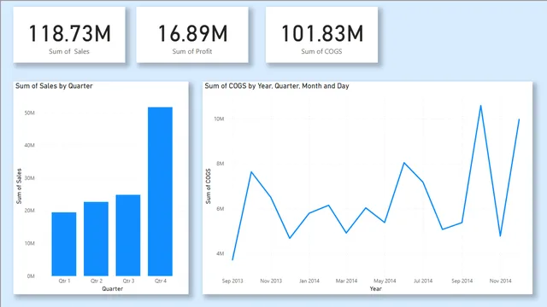Screen dimensions: 547x307
Task: Click the '0M' y-axis label
Action: click(x=31, y=276)
